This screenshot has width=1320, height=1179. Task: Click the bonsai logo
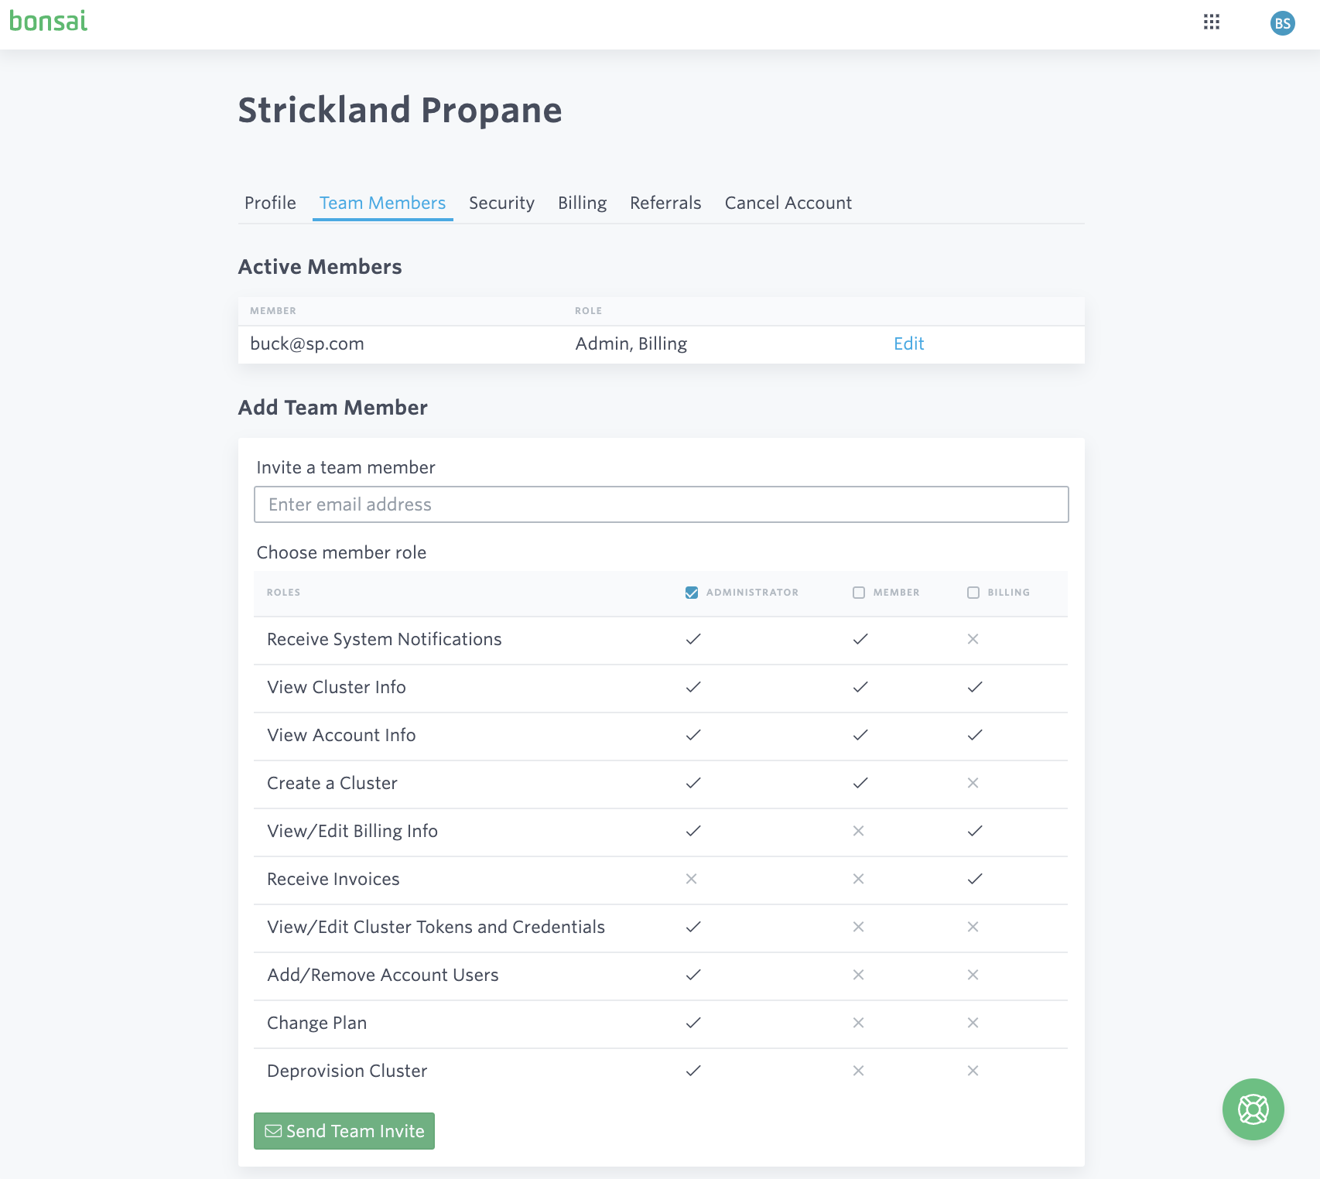(48, 22)
